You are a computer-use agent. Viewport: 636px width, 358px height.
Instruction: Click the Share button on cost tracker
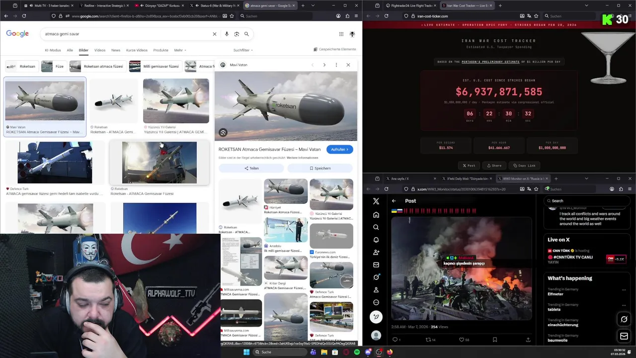(494, 166)
